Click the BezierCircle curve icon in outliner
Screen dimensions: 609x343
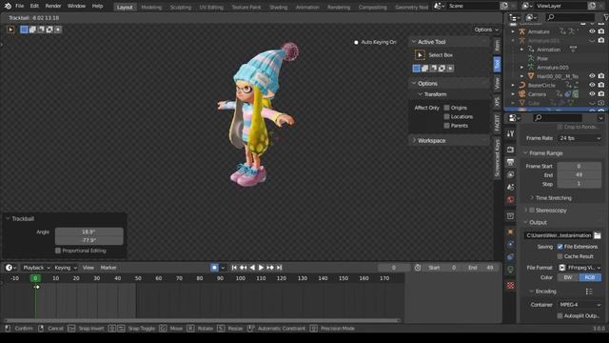pos(522,85)
